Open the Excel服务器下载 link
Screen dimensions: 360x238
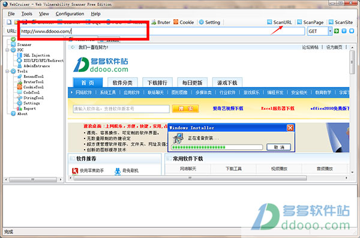point(278,109)
